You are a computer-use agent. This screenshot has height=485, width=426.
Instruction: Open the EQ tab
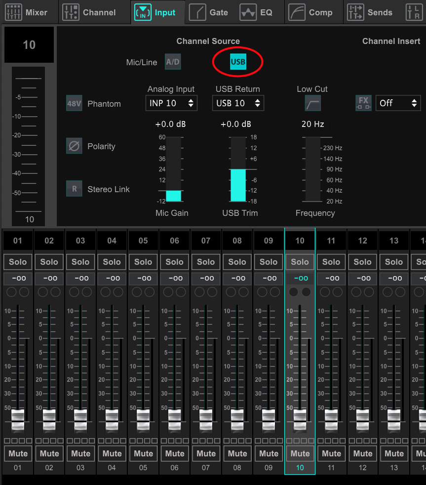(257, 12)
